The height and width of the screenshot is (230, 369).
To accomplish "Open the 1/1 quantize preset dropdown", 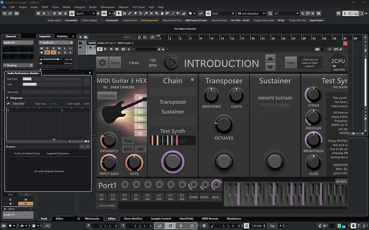I will tap(286, 14).
